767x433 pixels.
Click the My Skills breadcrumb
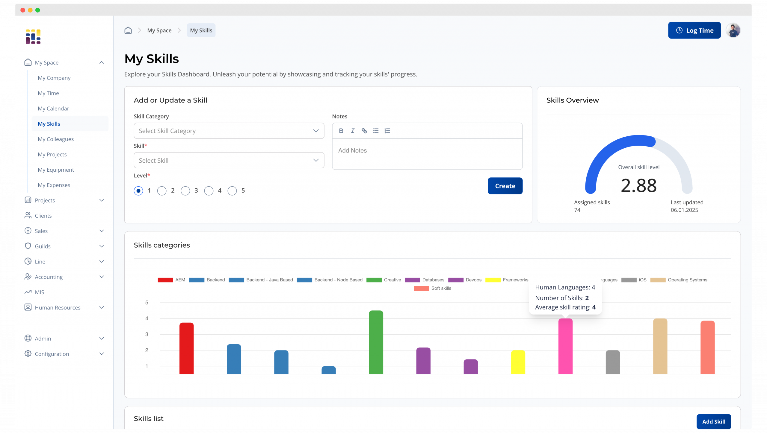(x=201, y=30)
